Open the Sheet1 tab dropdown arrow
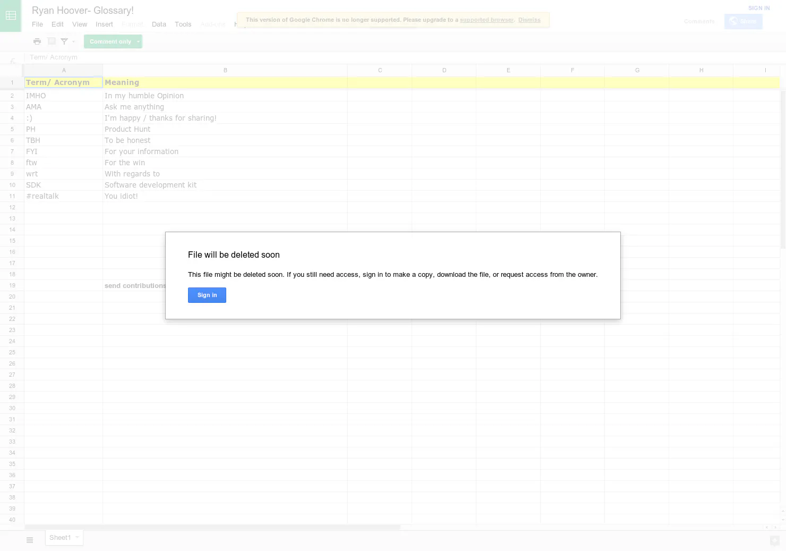 77,537
